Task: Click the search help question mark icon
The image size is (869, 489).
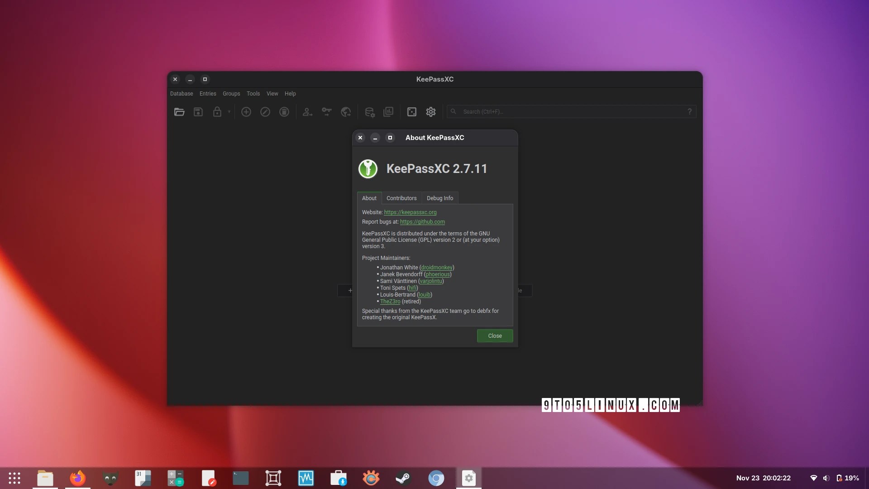Action: click(x=689, y=112)
